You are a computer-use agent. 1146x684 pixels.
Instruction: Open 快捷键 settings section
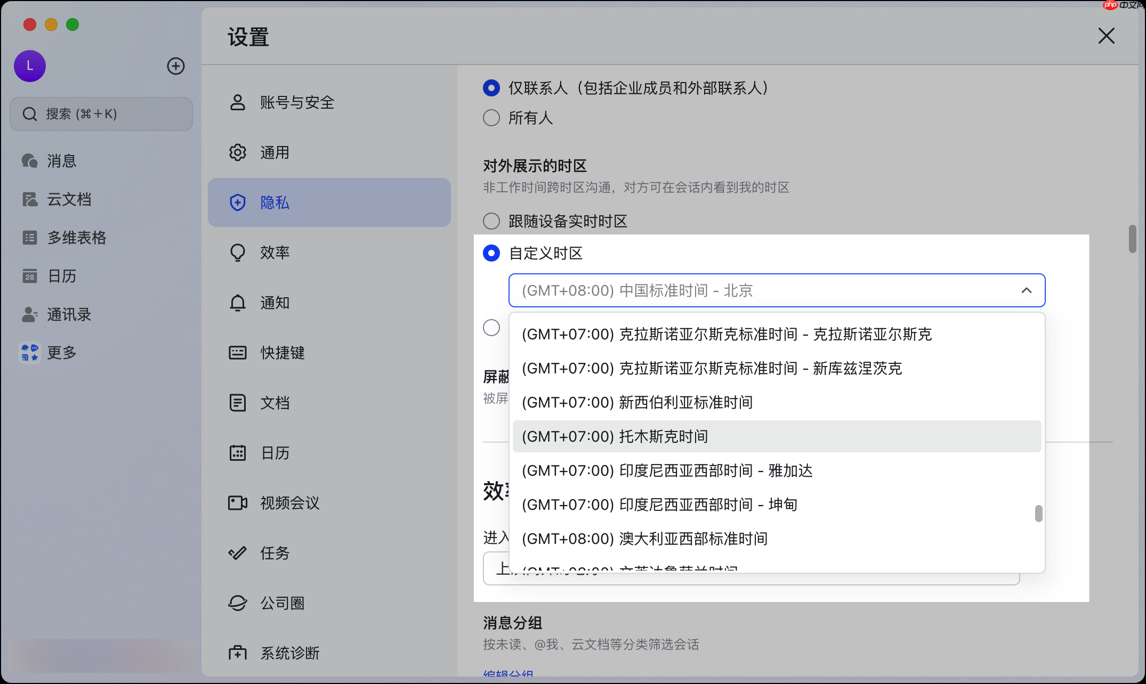[x=329, y=353]
